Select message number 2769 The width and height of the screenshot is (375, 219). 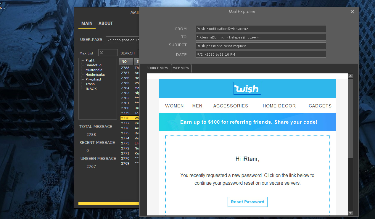tap(129, 163)
